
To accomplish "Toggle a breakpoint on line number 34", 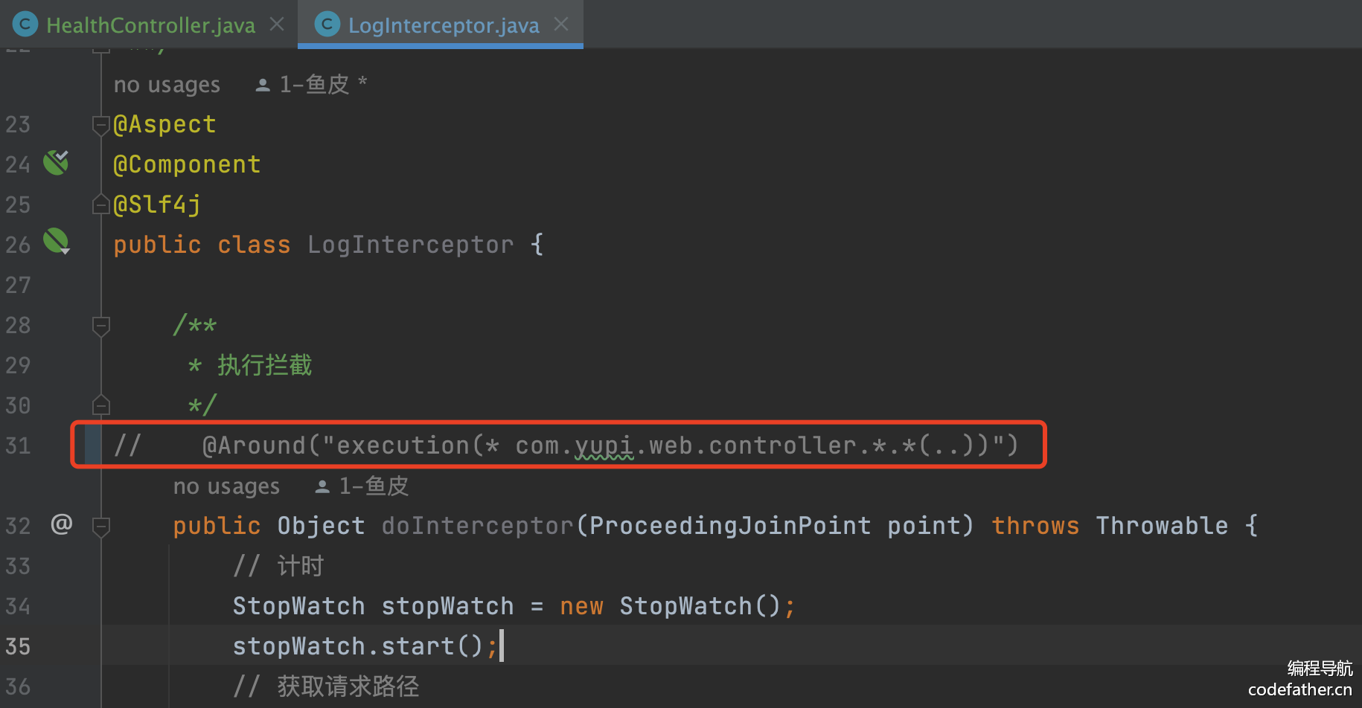I will [18, 607].
